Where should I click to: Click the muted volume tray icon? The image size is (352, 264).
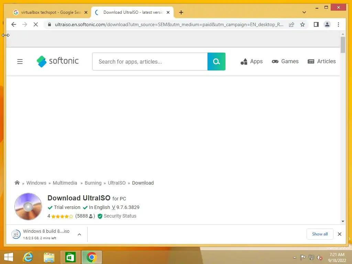point(320,257)
